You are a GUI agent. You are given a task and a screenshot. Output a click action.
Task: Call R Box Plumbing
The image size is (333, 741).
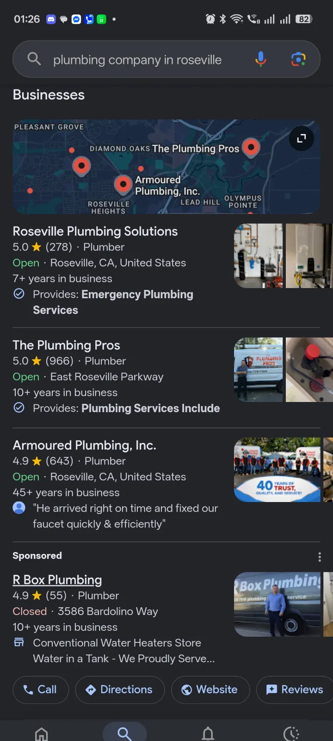(x=41, y=690)
